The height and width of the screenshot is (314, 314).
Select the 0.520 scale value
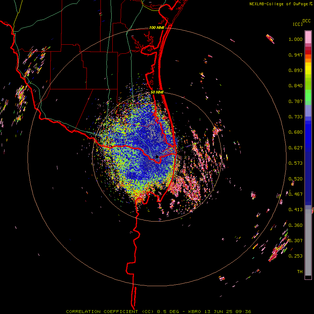coord(296,179)
